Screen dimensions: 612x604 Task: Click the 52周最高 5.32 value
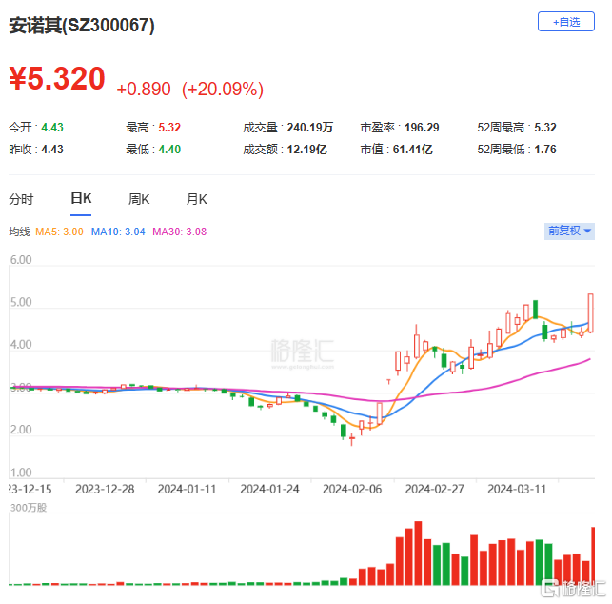click(x=544, y=128)
